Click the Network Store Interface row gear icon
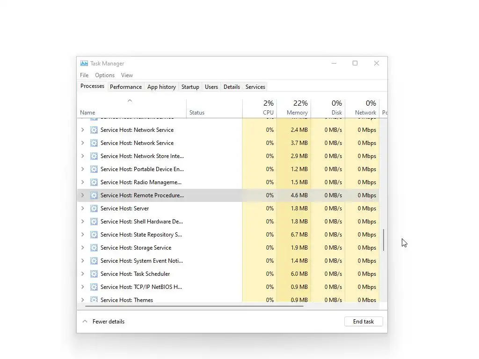The height and width of the screenshot is (359, 479). (94, 156)
